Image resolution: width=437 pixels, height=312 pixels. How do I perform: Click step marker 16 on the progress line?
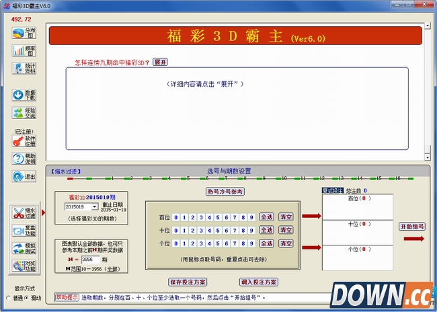(393, 178)
